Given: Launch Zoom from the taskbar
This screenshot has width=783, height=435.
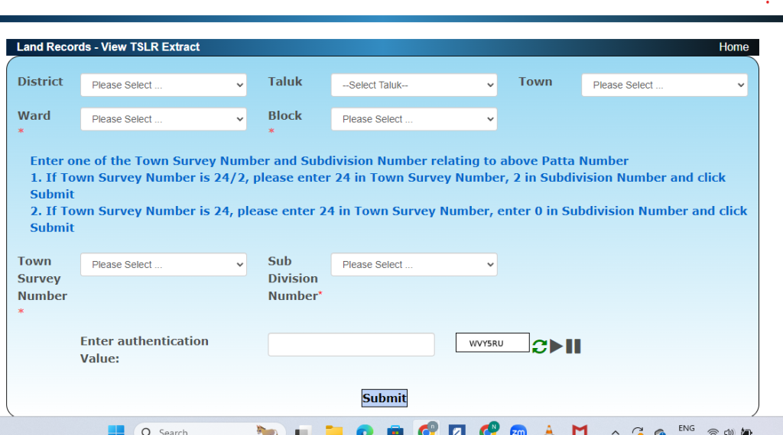Looking at the screenshot, I should click(x=518, y=430).
